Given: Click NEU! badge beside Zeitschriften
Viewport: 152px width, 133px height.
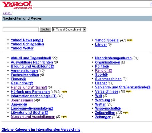Looking at the screenshot, I should pyautogui.click(x=126, y=113).
